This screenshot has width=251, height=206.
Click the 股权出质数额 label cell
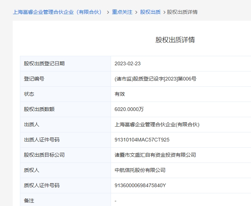66,109
